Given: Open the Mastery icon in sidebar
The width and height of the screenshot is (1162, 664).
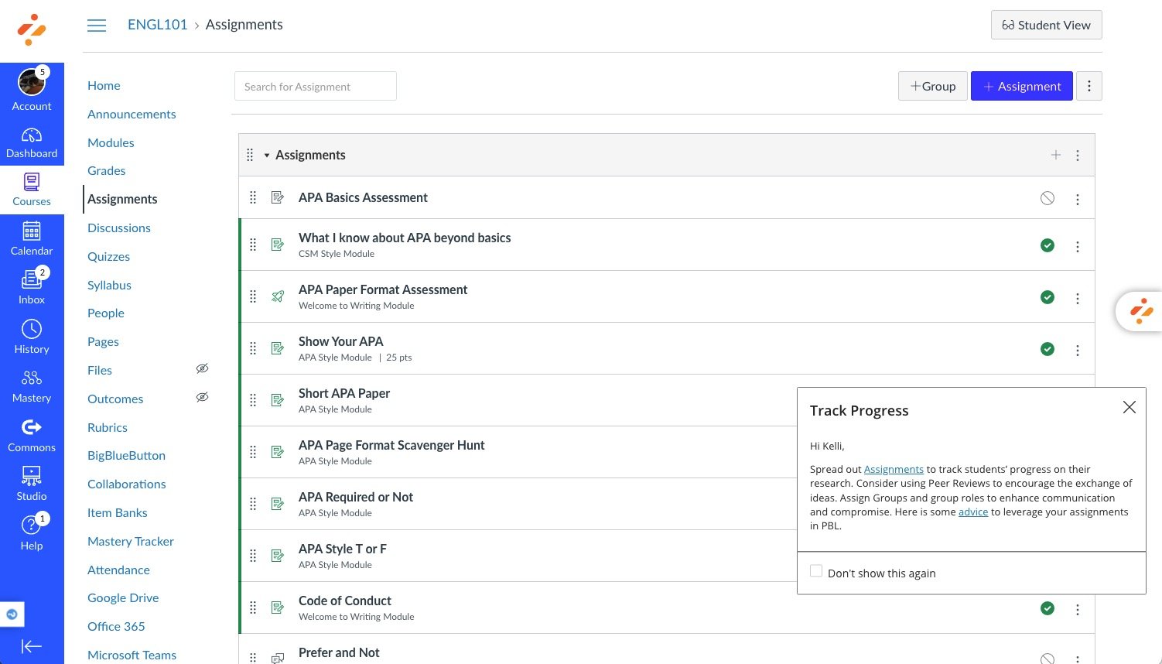Looking at the screenshot, I should click(32, 378).
